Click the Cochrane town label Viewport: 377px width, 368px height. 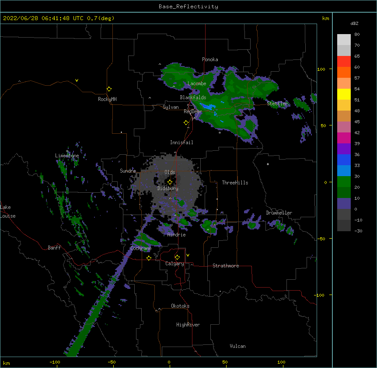point(141,248)
